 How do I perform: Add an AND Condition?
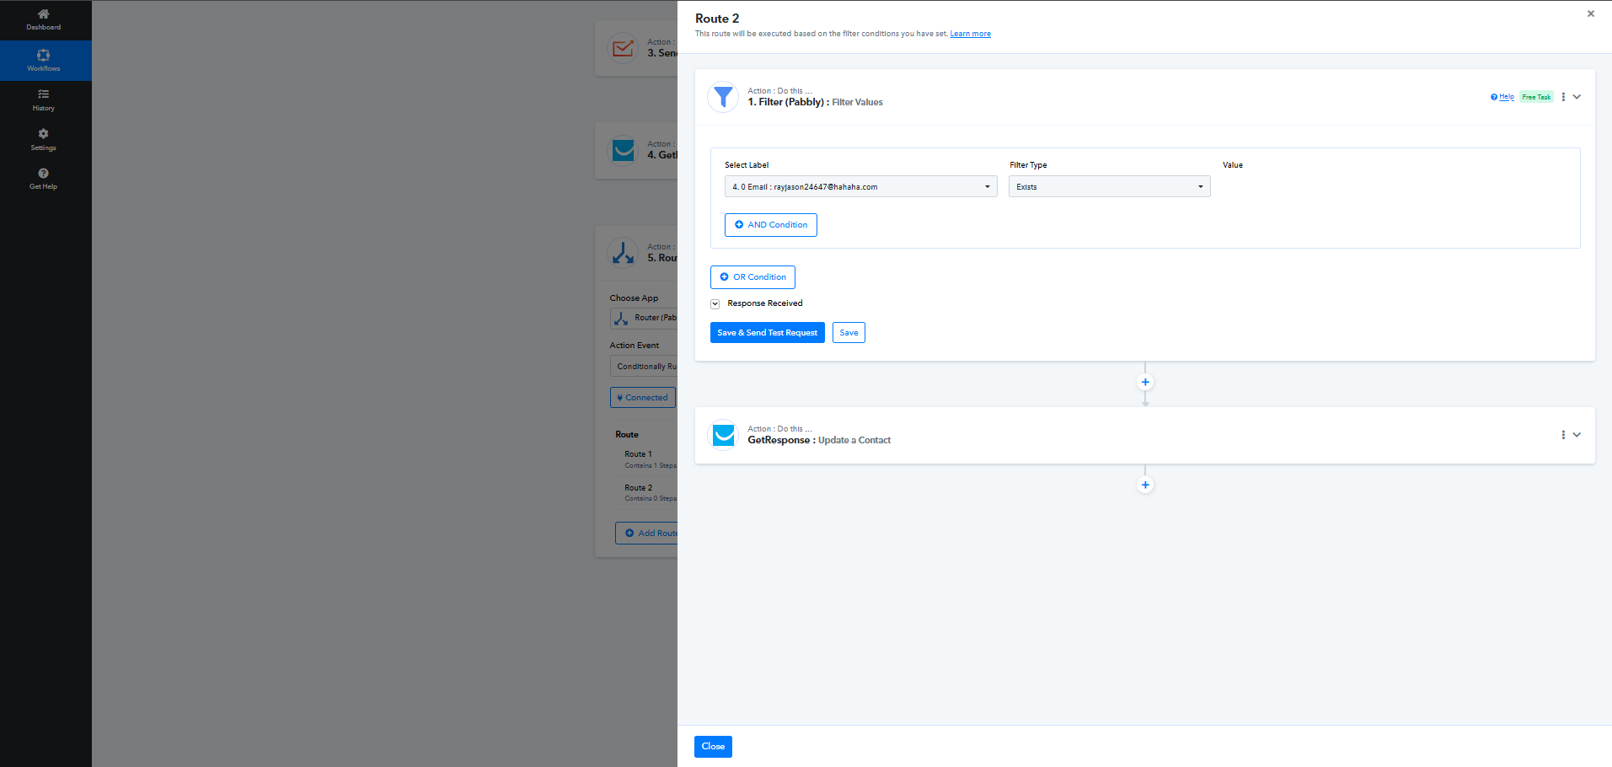coord(770,225)
